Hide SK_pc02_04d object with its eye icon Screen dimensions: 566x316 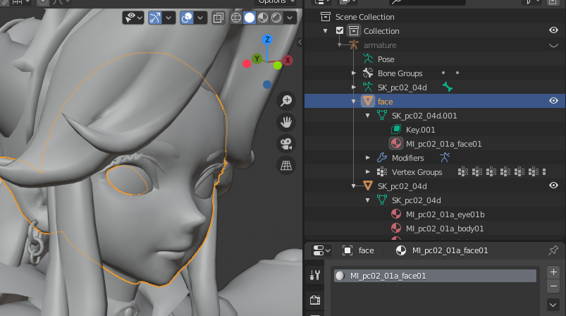click(553, 186)
